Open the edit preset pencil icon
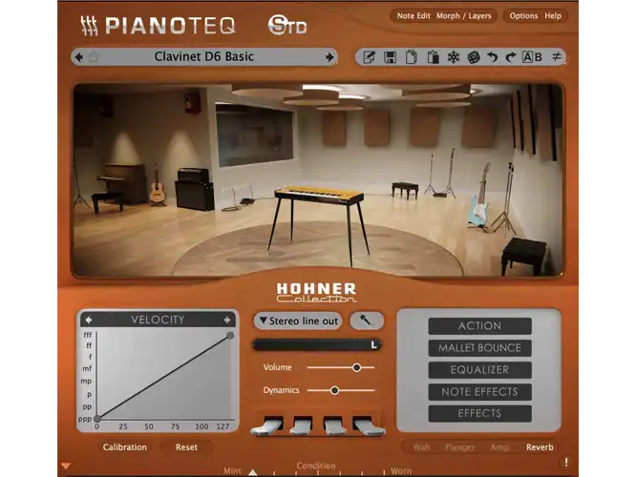The height and width of the screenshot is (477, 637). click(x=369, y=57)
